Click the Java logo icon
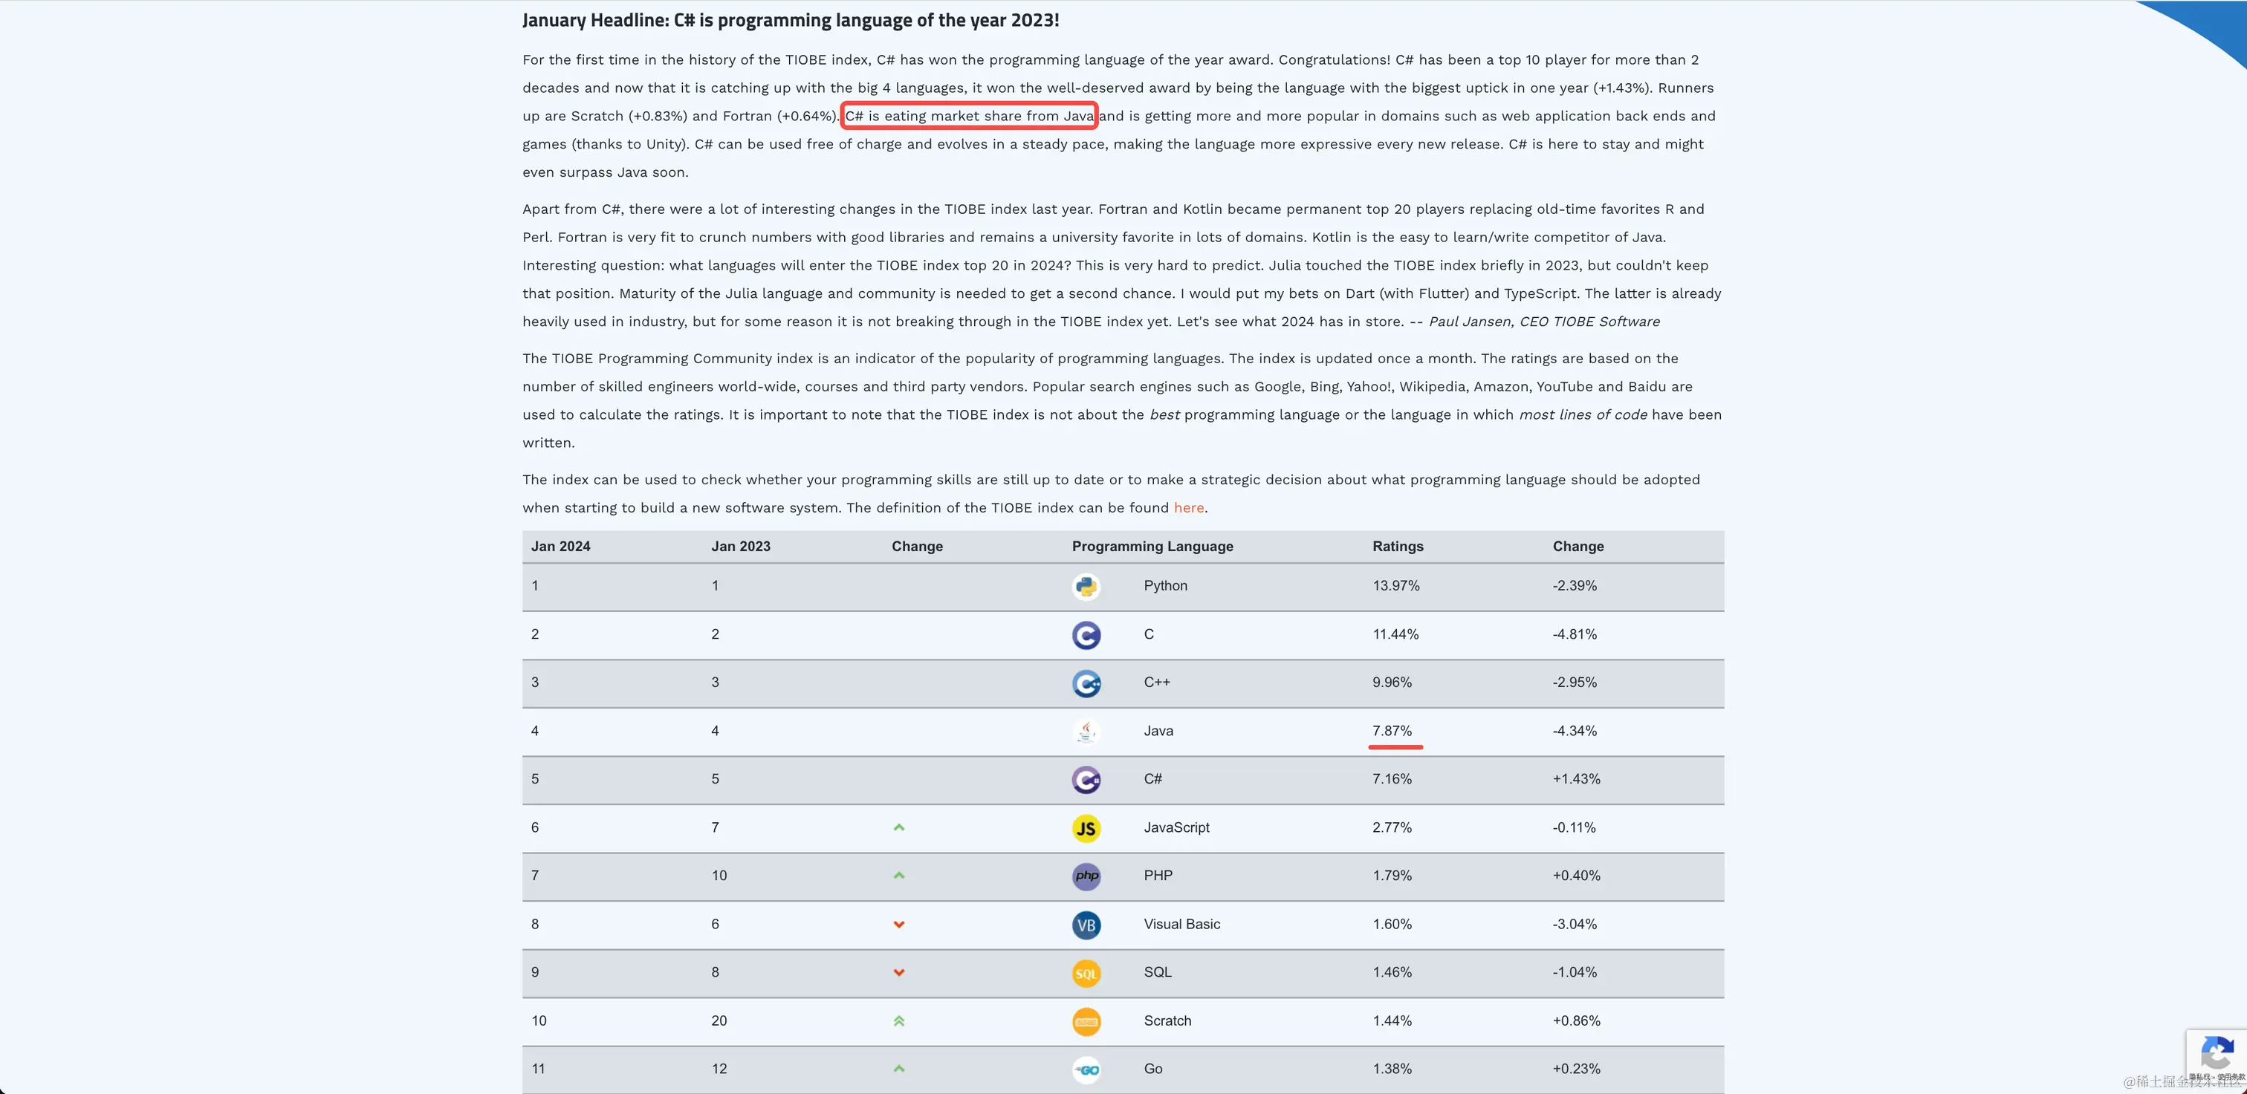The image size is (2247, 1094). point(1086,732)
